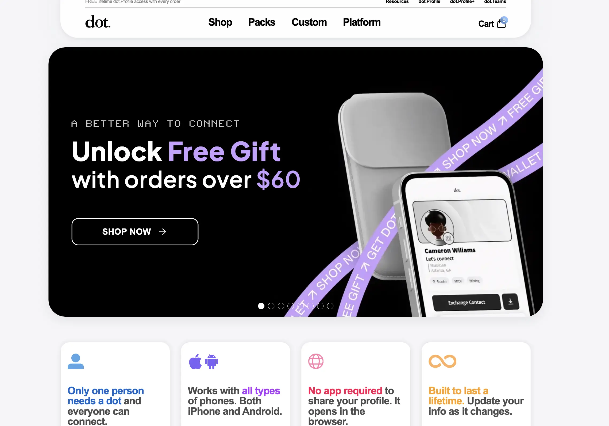Click the dot. logo
The width and height of the screenshot is (609, 426).
98,22
